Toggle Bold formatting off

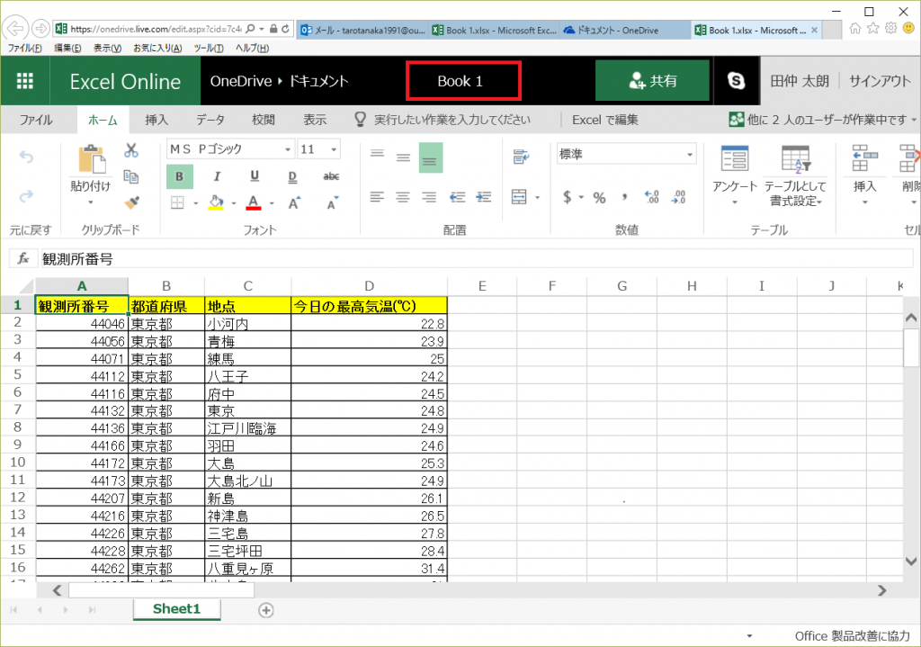pyautogui.click(x=180, y=176)
